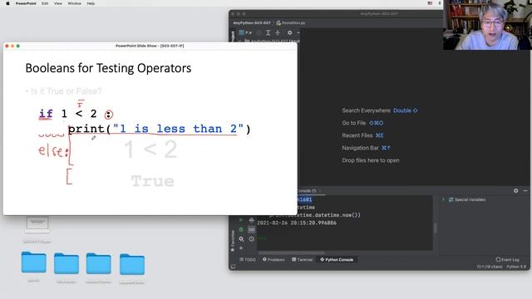The height and width of the screenshot is (299, 532).
Task: Attach debugger with green bug icon
Action: tap(241, 229)
